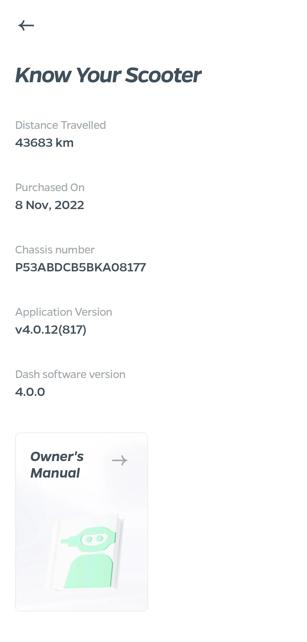This screenshot has height=642, width=307.
Task: Select dash software version 4.0.0
Action: click(x=30, y=392)
